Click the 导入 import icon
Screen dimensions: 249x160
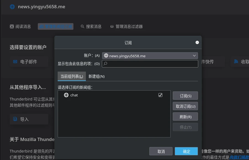pos(15,119)
